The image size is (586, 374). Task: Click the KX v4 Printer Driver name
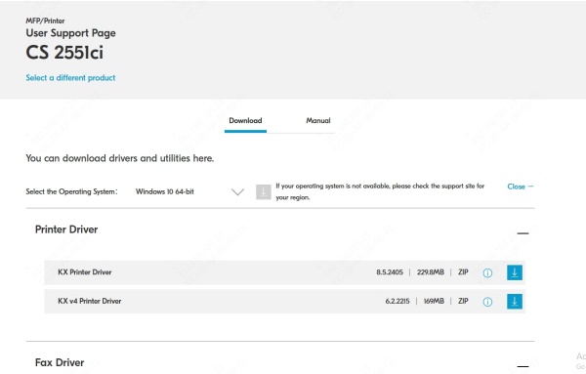89,301
